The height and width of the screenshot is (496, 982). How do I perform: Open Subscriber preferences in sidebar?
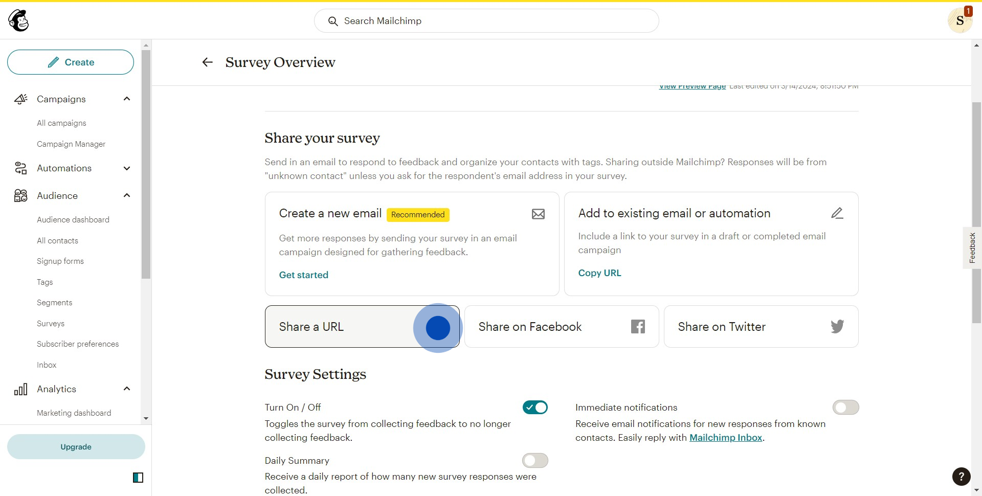click(78, 344)
